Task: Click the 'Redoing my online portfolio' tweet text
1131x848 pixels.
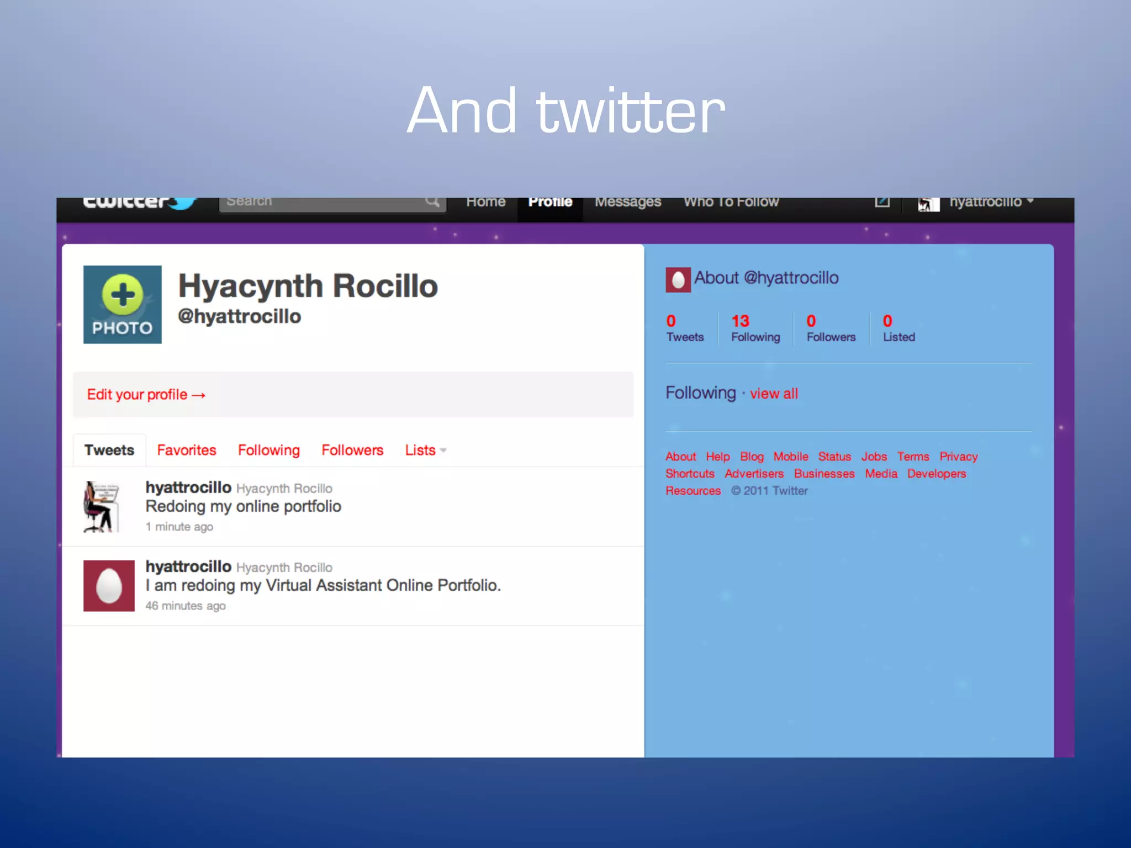Action: click(x=244, y=507)
